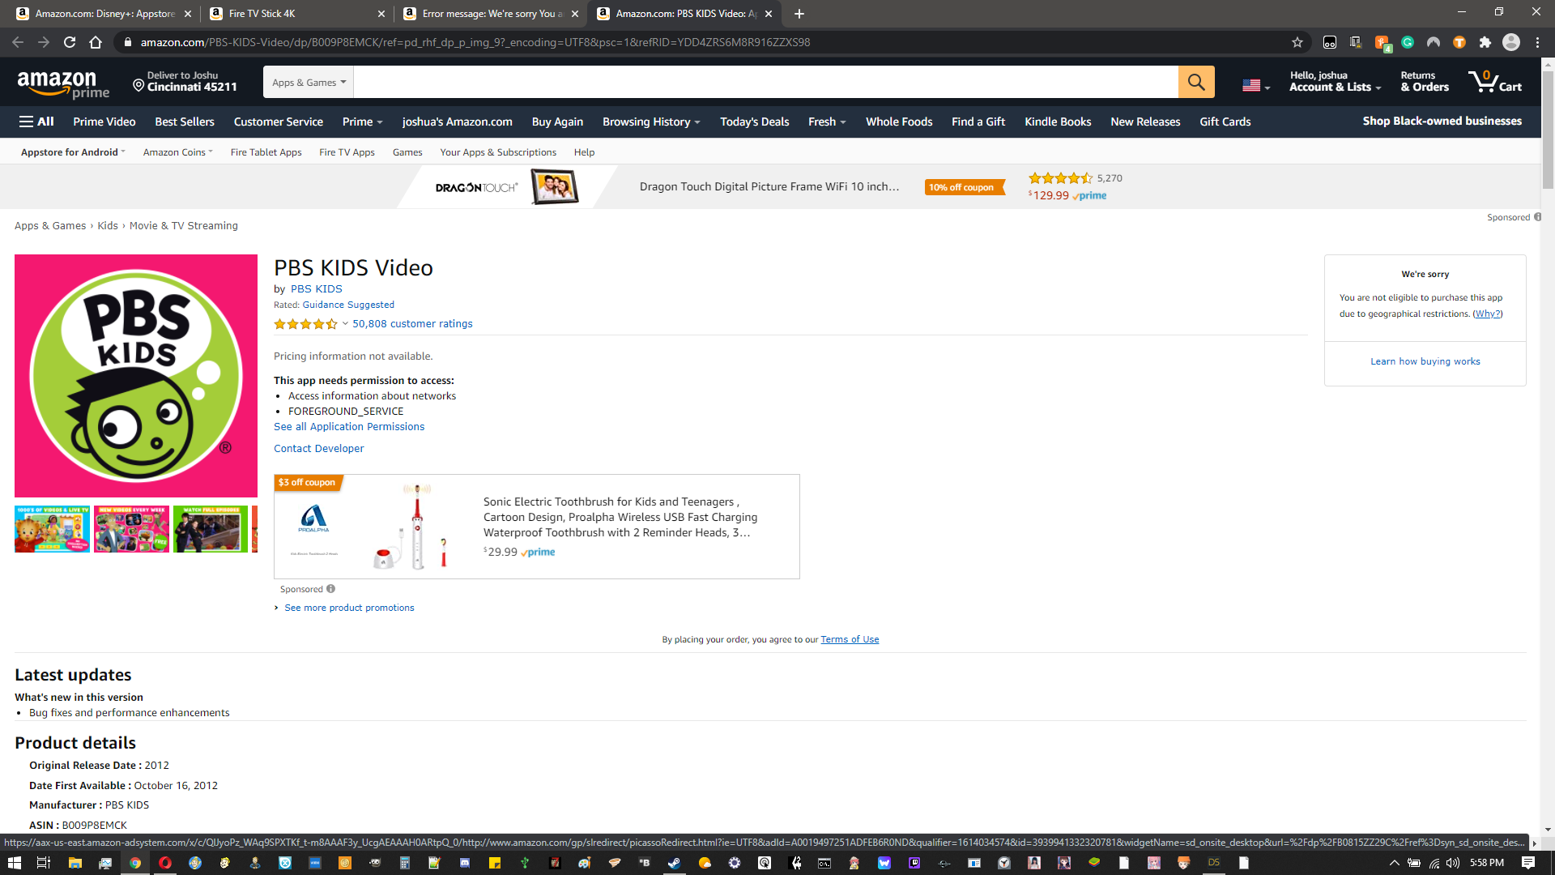This screenshot has width=1555, height=875.
Task: Click the main PBS KIDS app image
Action: [136, 376]
